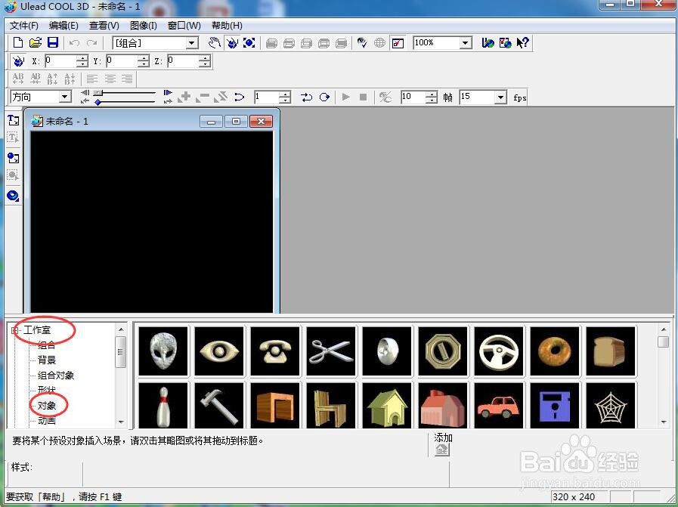Select 动画 in the studio tree
The image size is (678, 507).
(x=47, y=421)
